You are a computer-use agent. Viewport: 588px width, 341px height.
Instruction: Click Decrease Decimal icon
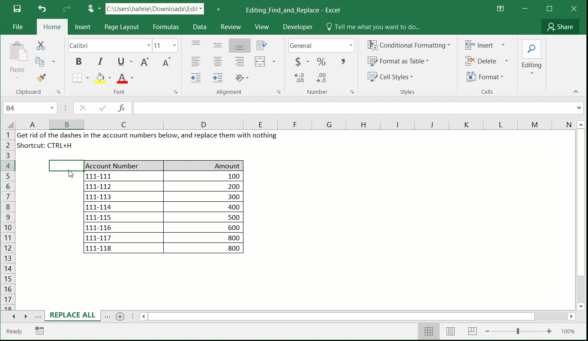point(321,78)
